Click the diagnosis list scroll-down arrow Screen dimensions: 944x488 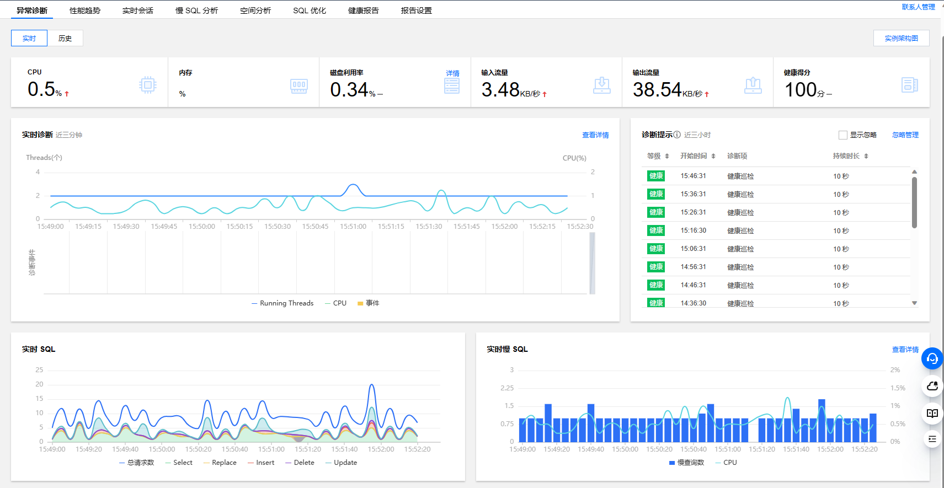[x=914, y=303]
